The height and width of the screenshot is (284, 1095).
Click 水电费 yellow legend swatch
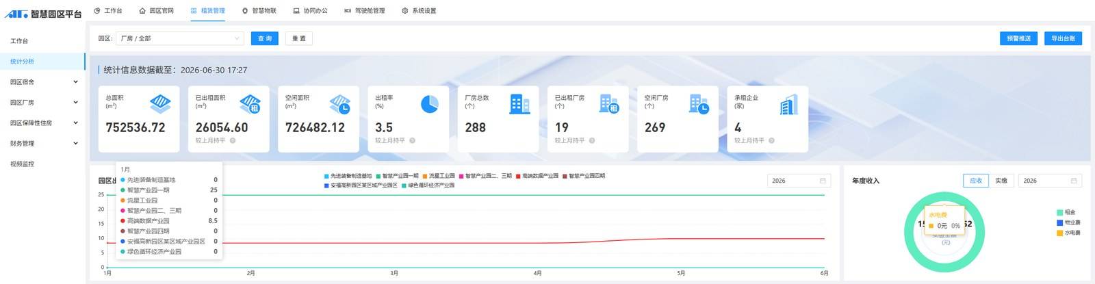tap(1059, 233)
